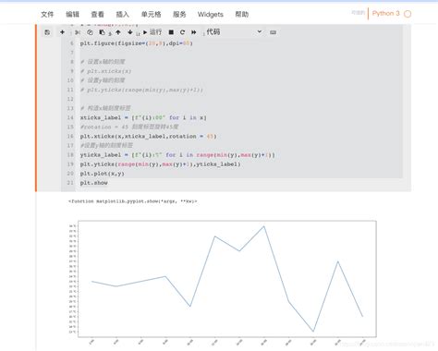The image size is (438, 351).
Task: Insert a new cell with the plus icon
Action: pyautogui.click(x=62, y=32)
